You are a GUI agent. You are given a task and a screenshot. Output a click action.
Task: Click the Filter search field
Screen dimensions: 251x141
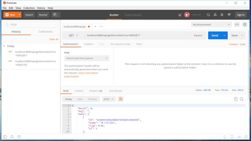tap(31, 24)
